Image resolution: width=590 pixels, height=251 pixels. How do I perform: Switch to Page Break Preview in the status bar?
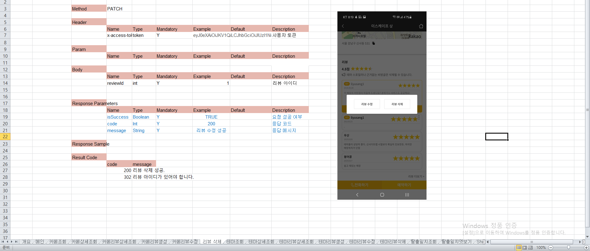530,248
